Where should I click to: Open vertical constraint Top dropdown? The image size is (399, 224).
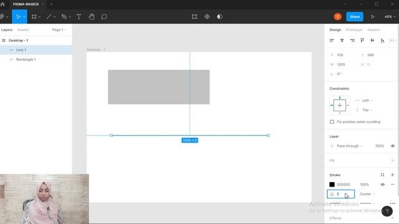tap(367, 110)
